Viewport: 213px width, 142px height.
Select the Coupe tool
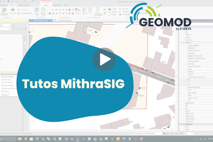click(x=77, y=11)
